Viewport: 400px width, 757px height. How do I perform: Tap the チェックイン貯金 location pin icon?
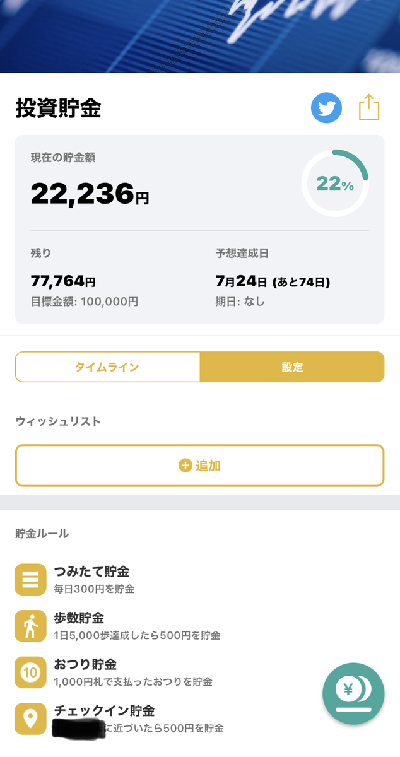[30, 719]
